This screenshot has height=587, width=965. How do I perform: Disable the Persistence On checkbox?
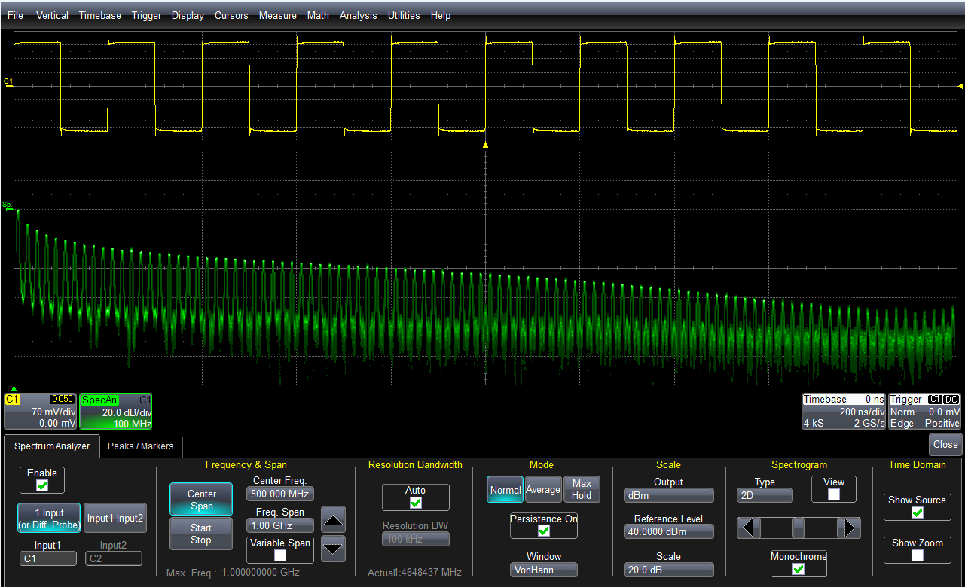pos(543,531)
